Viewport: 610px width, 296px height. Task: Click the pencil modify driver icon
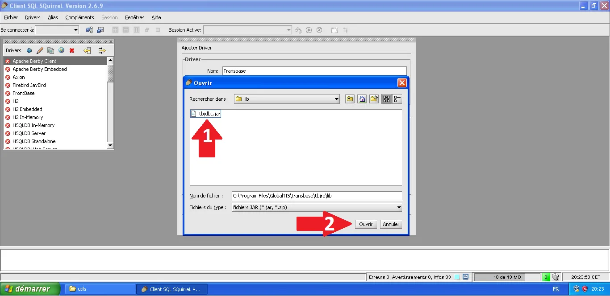(40, 50)
